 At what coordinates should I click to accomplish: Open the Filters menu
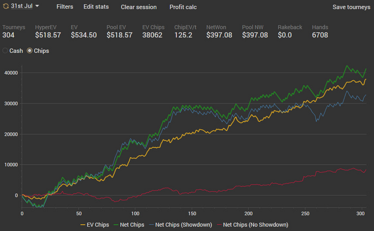(x=65, y=7)
